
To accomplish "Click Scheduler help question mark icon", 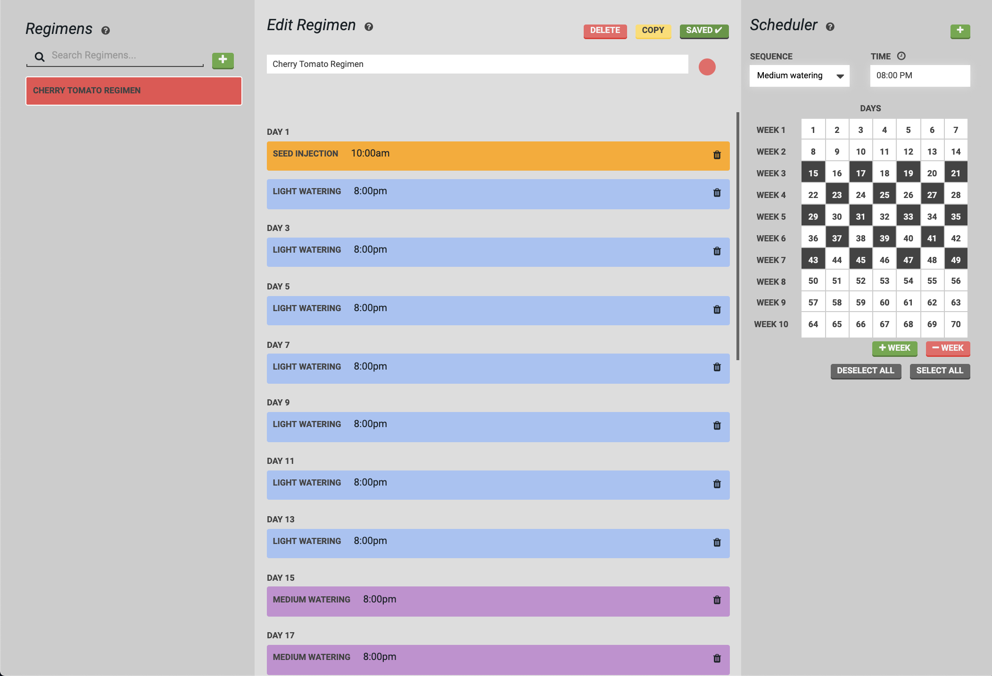I will pyautogui.click(x=830, y=27).
